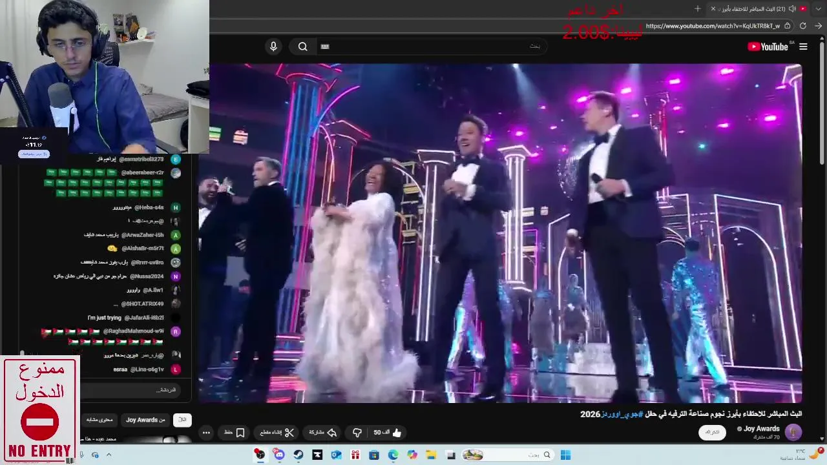Click the browser address bar URL

click(713, 26)
